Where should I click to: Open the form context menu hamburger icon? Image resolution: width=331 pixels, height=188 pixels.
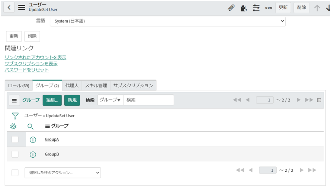click(22, 7)
